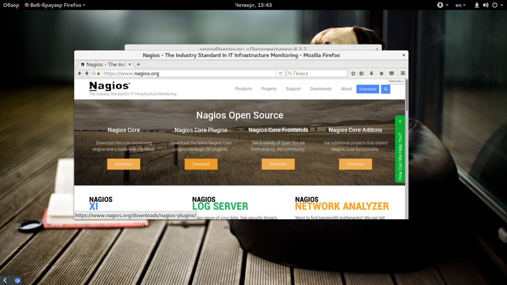This screenshot has width=507, height=285.
Task: Click the blue search icon on Nagios site
Action: [x=385, y=89]
